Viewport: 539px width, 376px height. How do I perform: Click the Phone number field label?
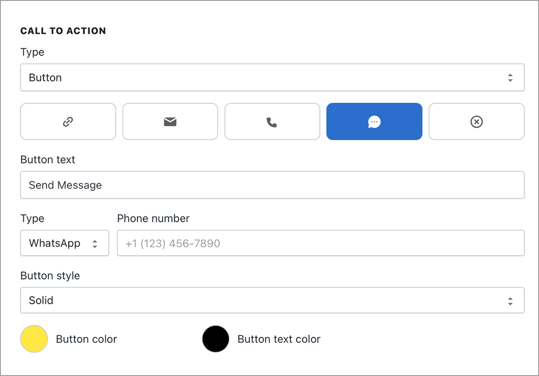pos(153,218)
